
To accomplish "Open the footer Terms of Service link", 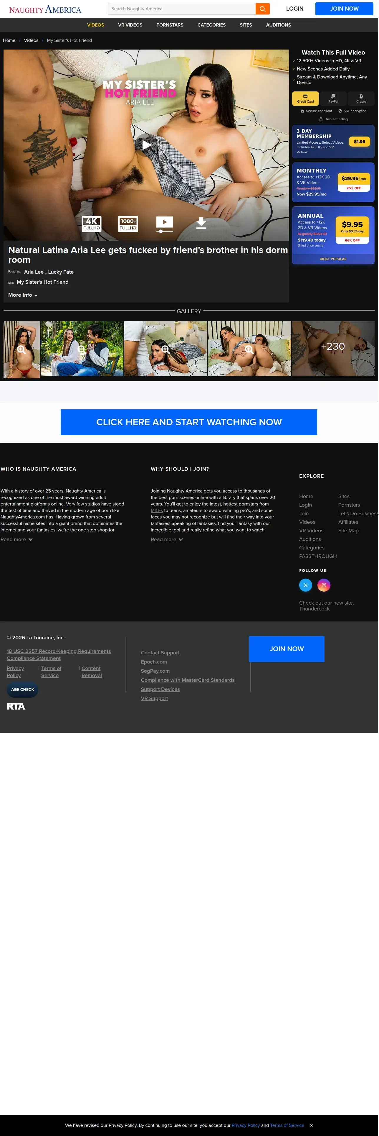I will [x=52, y=672].
